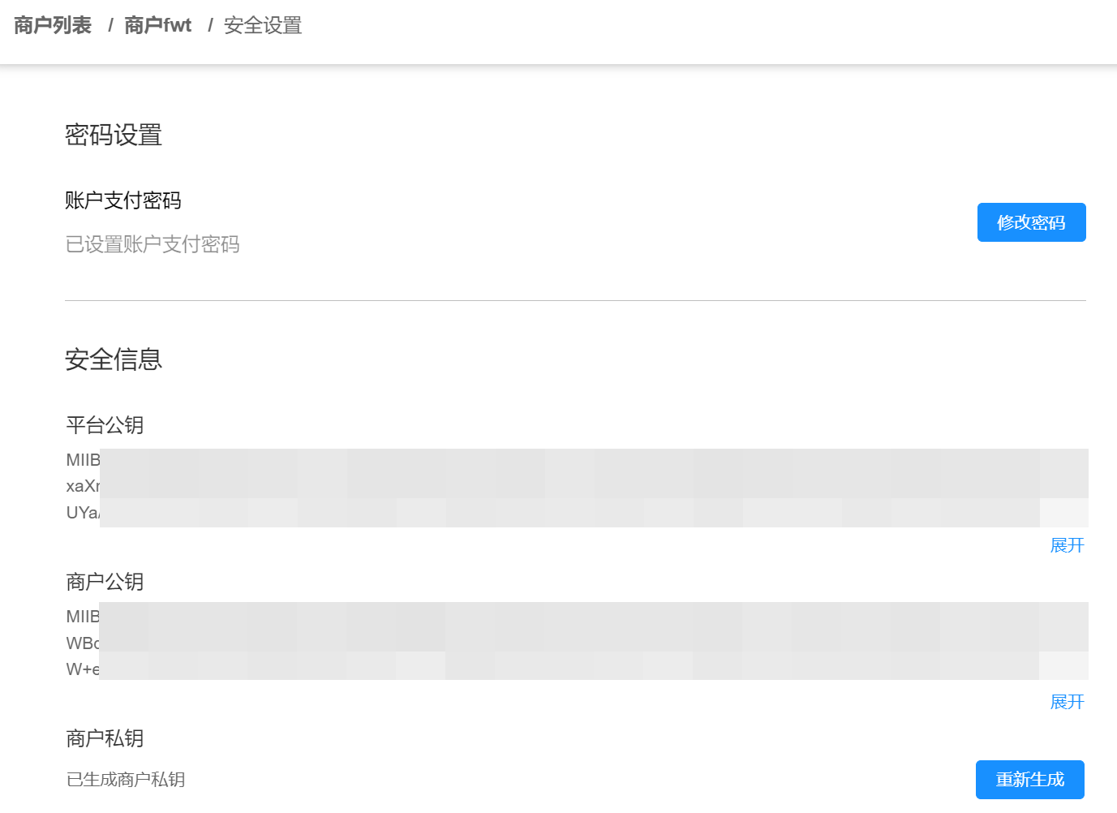This screenshot has height=813, width=1117.
Task: Select the 安全设置 breadcrumb item
Action: (x=262, y=25)
